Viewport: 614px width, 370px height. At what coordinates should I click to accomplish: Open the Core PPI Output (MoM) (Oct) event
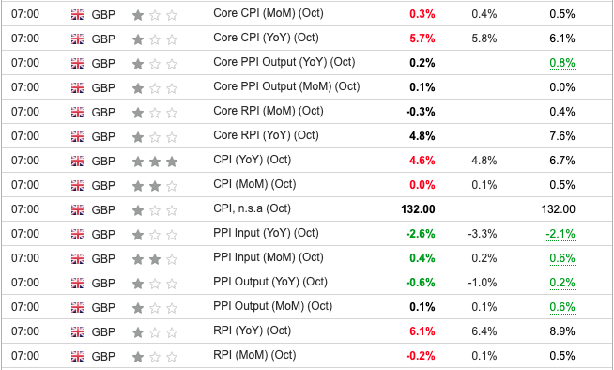click(286, 87)
